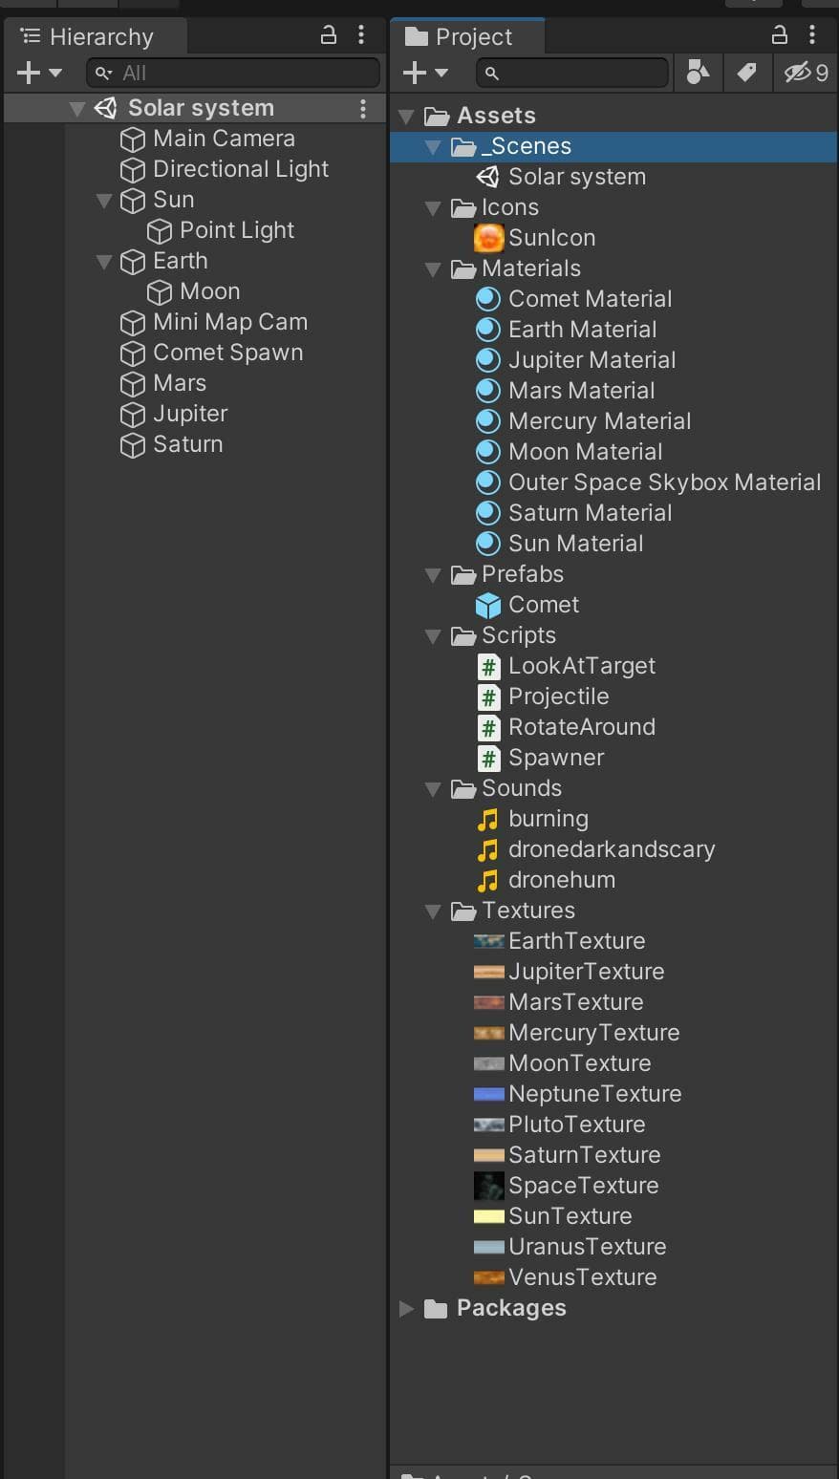Select the Solar system scene asset icon
The image size is (839, 1479).
[x=487, y=177]
